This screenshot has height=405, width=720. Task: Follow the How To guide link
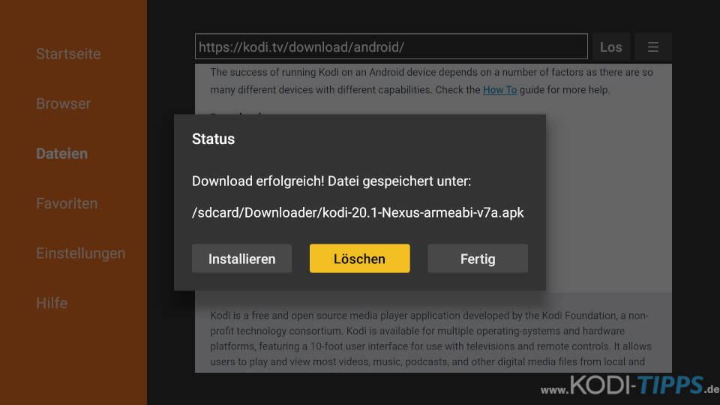(499, 90)
